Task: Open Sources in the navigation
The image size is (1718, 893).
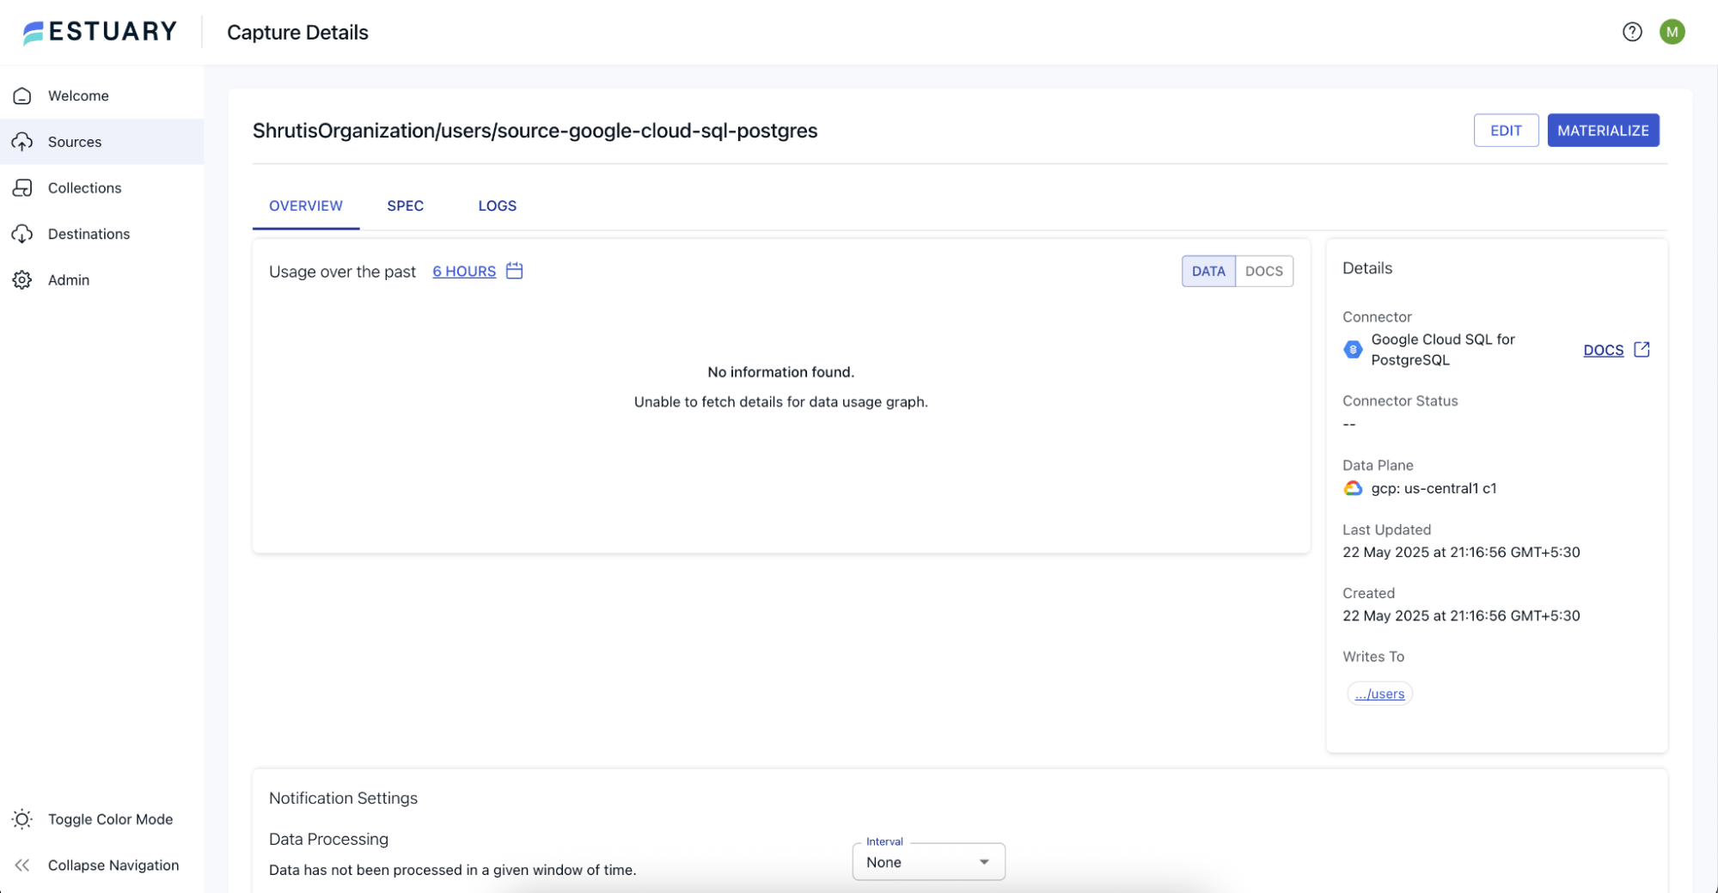Action: (101, 142)
